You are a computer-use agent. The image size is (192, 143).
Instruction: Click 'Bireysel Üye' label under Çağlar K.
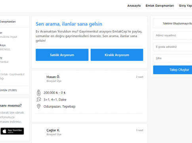pos(54,134)
